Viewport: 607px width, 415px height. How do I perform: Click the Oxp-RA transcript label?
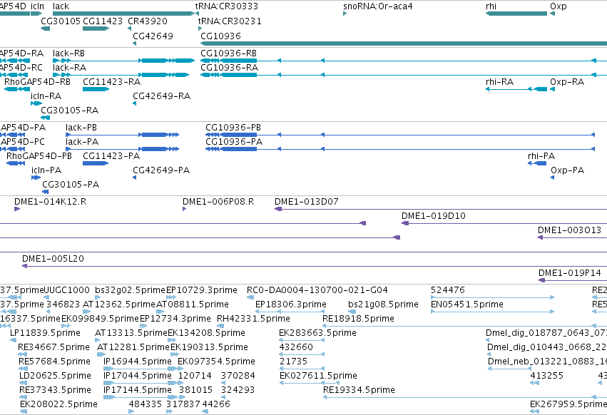click(x=567, y=82)
